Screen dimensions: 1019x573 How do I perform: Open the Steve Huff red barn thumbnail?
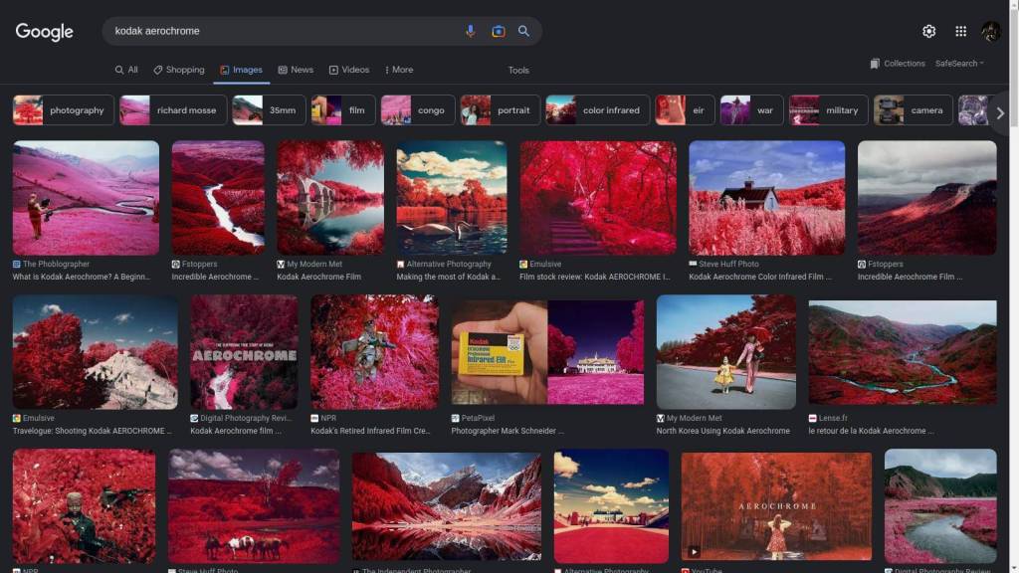767,198
